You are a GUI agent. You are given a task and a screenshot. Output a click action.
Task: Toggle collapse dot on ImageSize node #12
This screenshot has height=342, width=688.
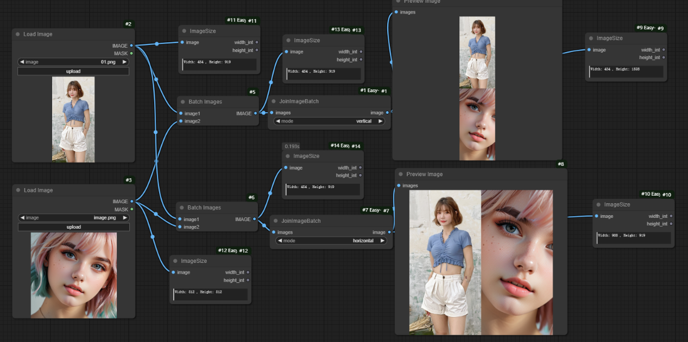pyautogui.click(x=175, y=261)
